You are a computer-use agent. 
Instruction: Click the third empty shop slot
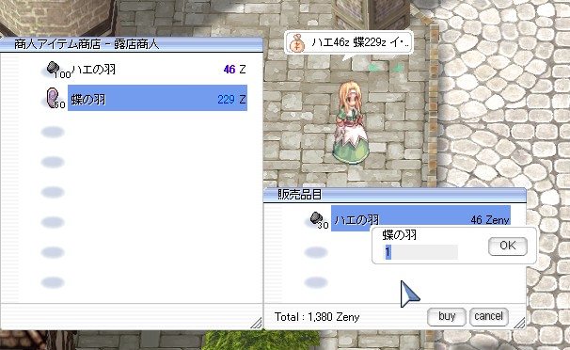tap(53, 192)
